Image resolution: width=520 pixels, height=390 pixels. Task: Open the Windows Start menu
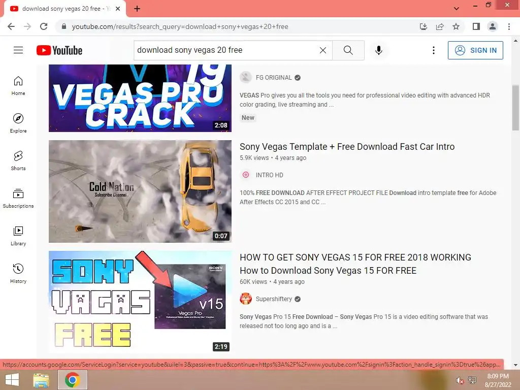(x=12, y=380)
